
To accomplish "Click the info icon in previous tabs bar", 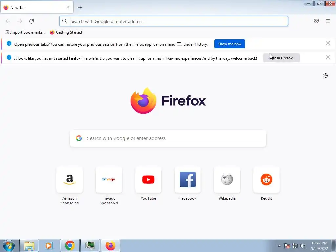I will 9,44.
